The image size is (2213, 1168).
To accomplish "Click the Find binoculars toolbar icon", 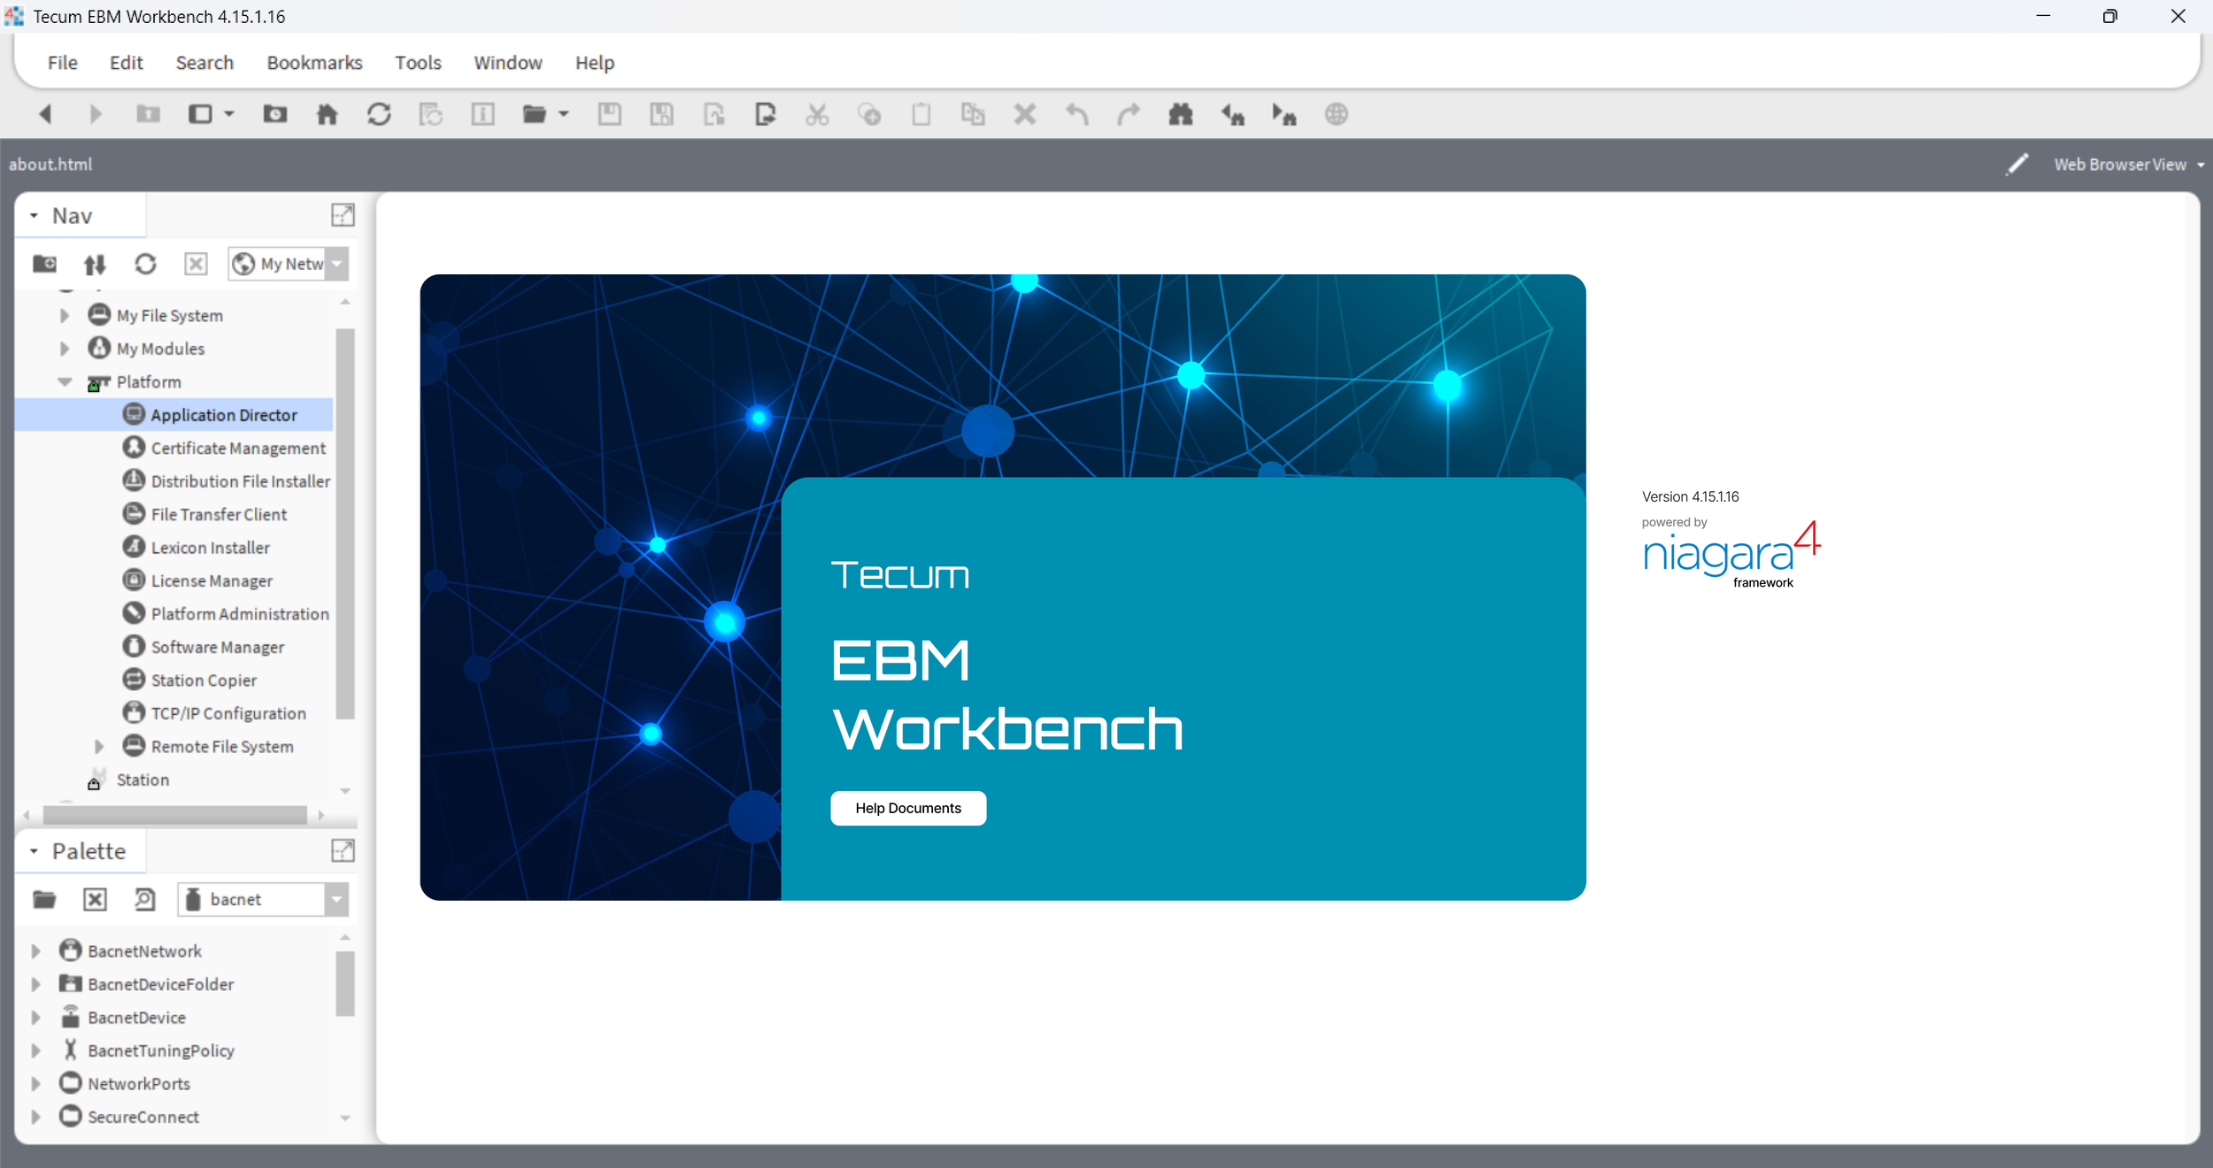I will [x=1180, y=114].
